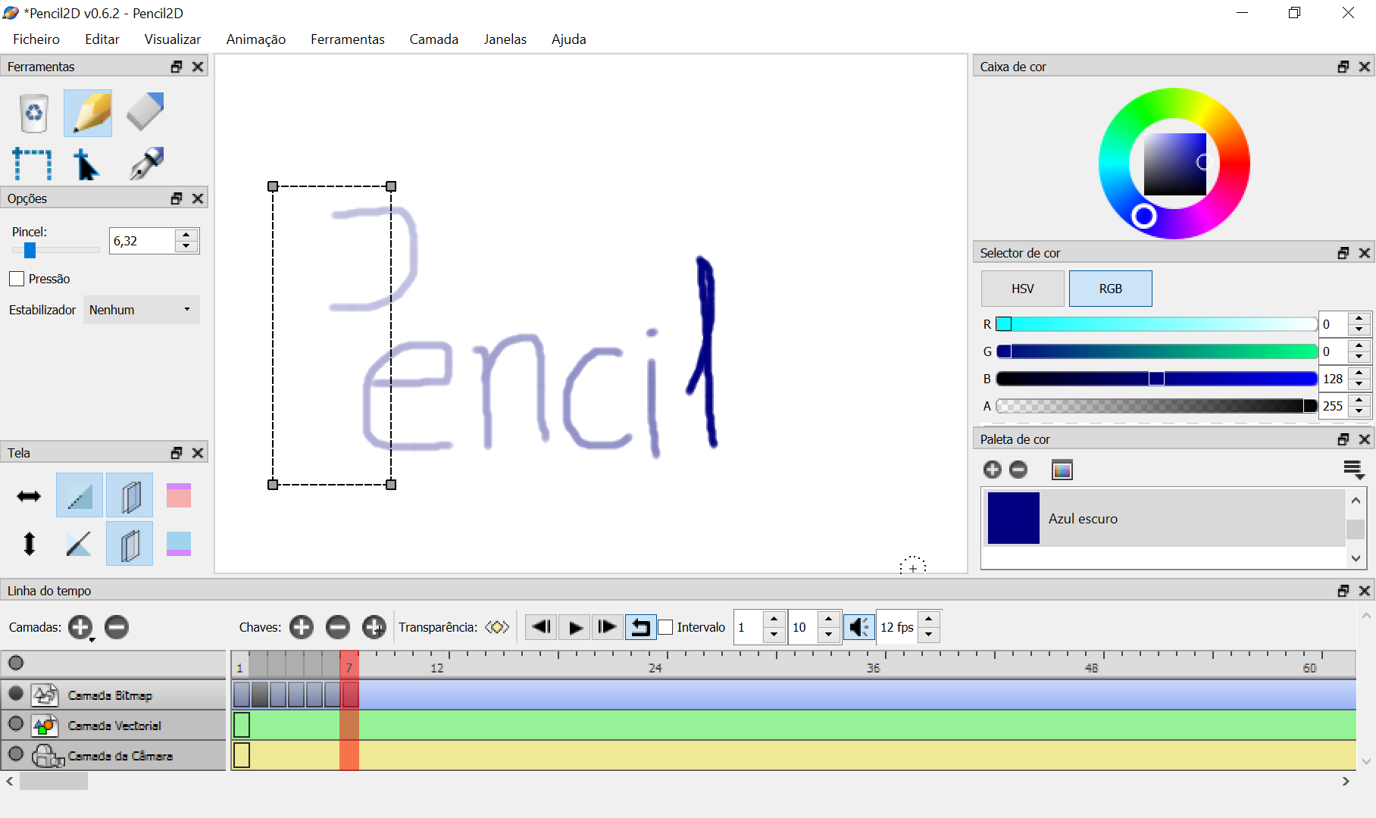
Task: Flip canvas vertically with double arrow
Action: pyautogui.click(x=29, y=544)
